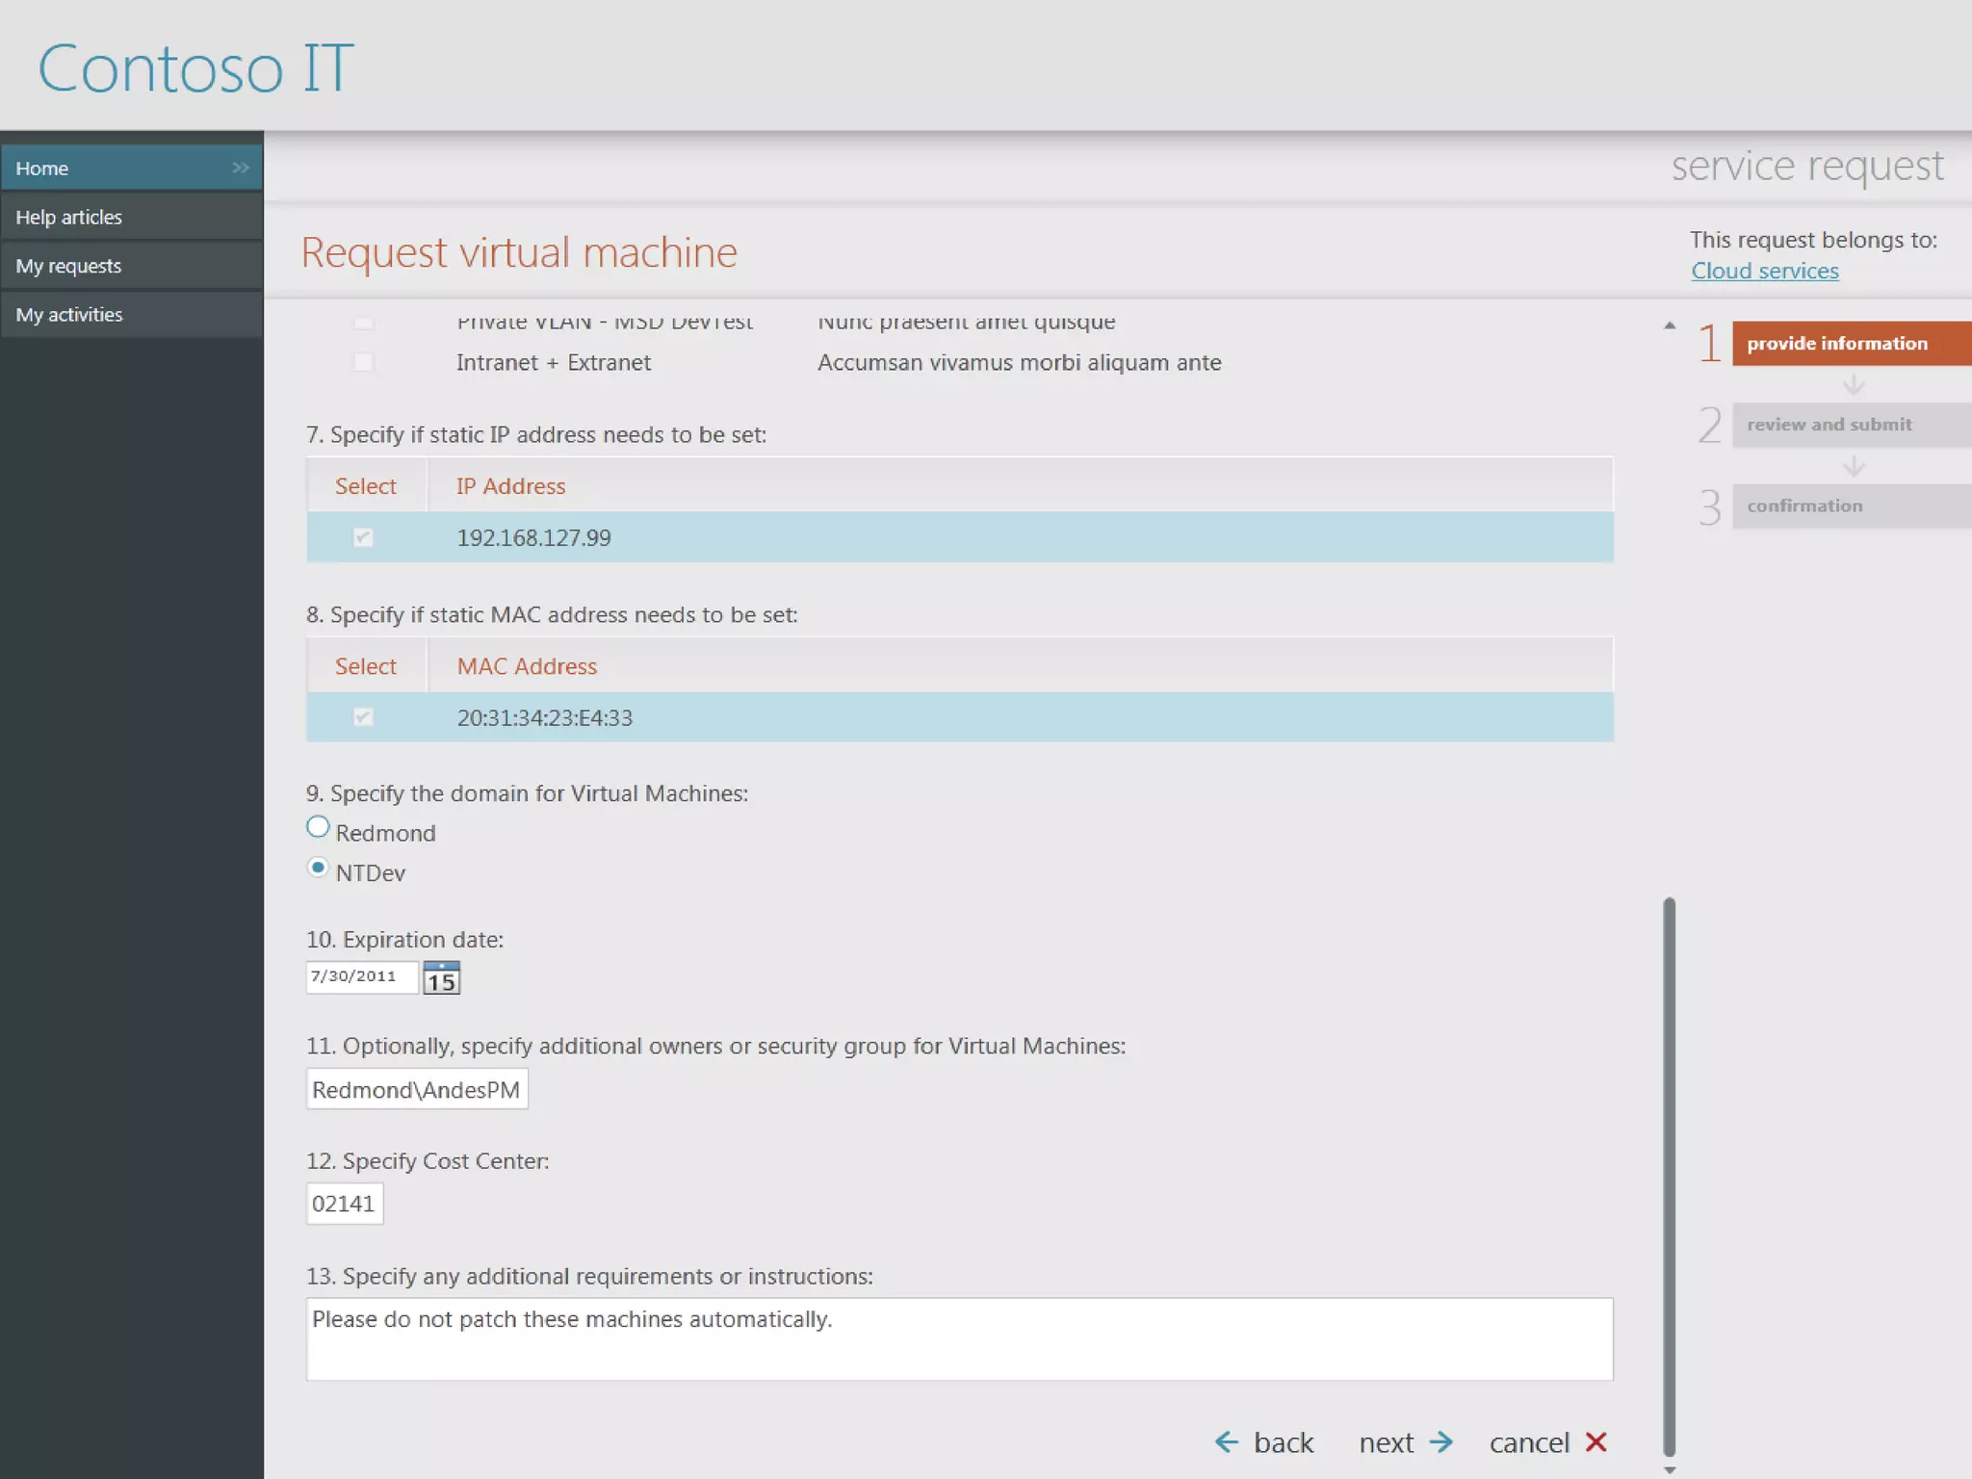Open the Cloud services link

pos(1764,271)
